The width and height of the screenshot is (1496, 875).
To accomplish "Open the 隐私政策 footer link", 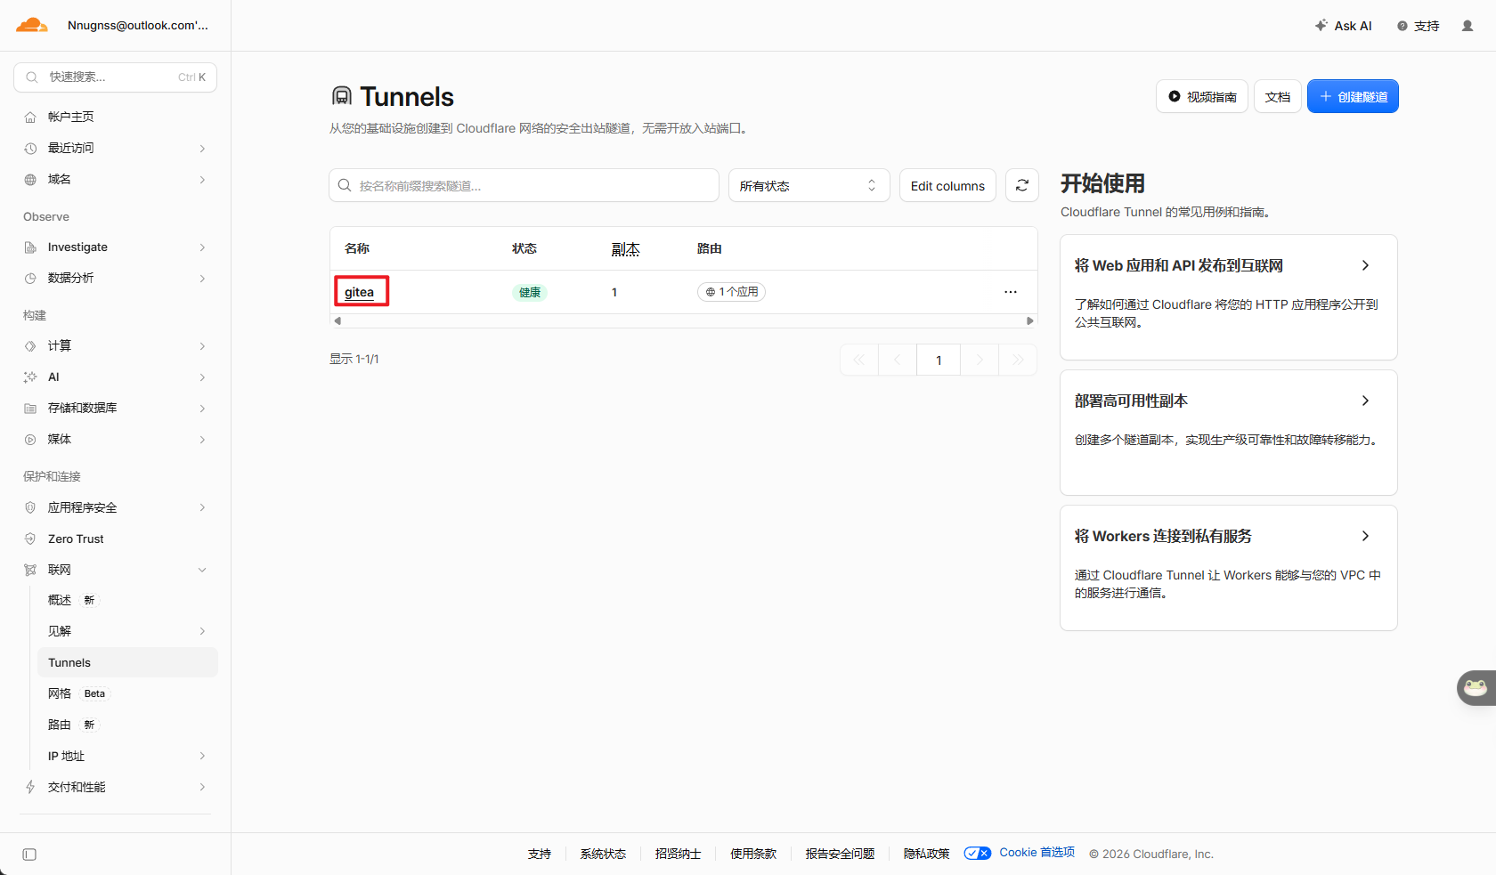I will tap(926, 854).
